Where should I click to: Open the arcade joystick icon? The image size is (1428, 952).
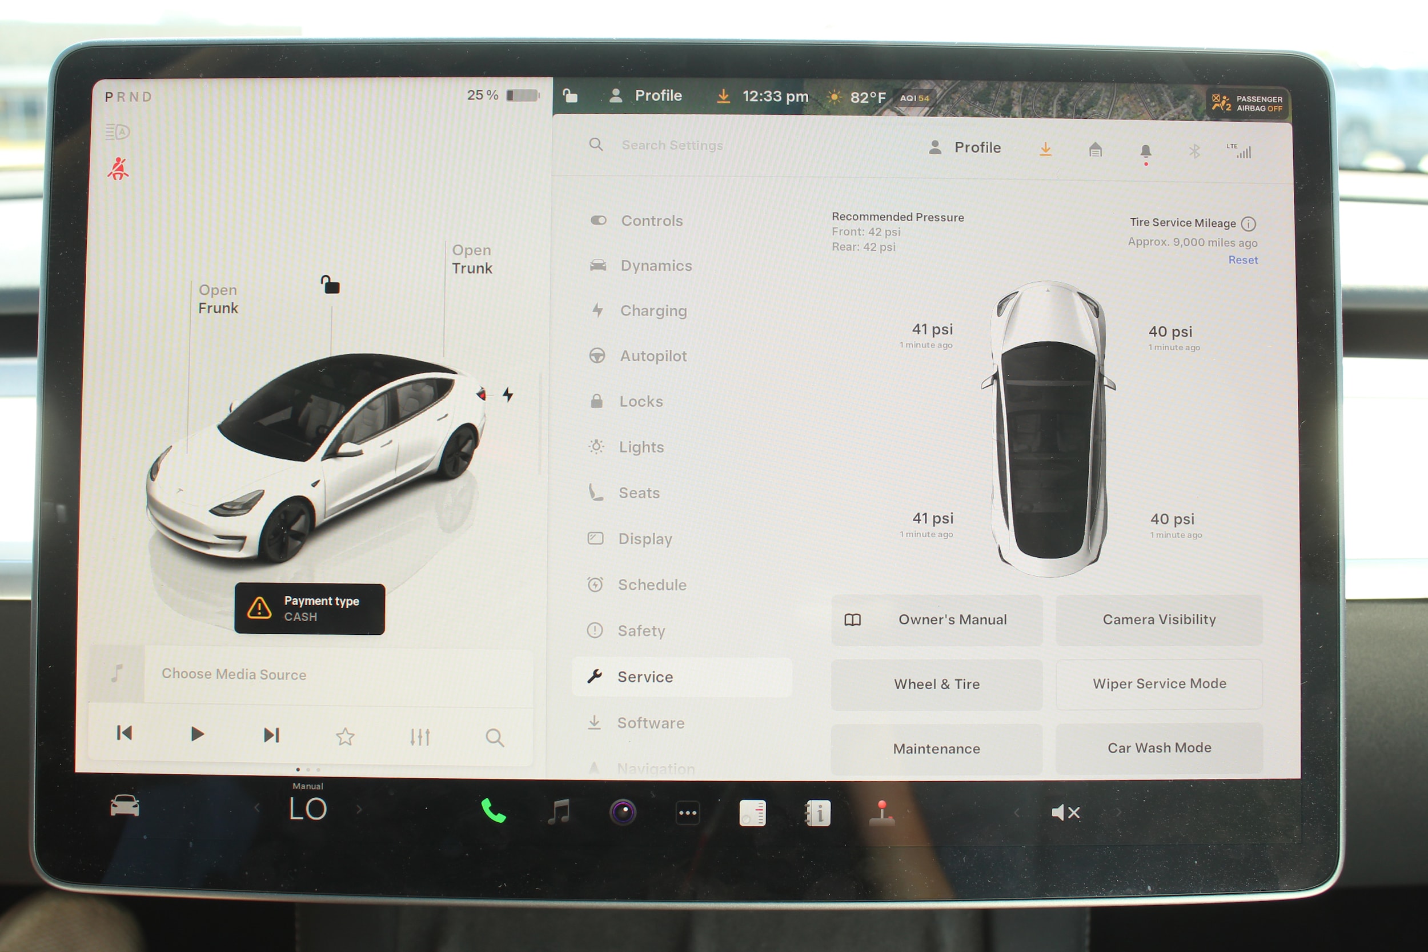(x=882, y=814)
